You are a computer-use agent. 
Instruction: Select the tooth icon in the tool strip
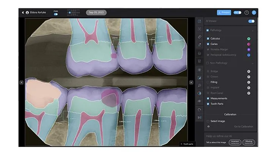199,61
